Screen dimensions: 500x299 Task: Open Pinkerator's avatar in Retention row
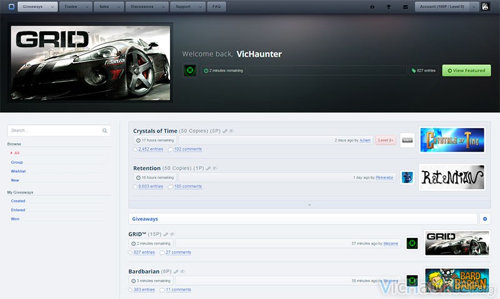pos(407,177)
